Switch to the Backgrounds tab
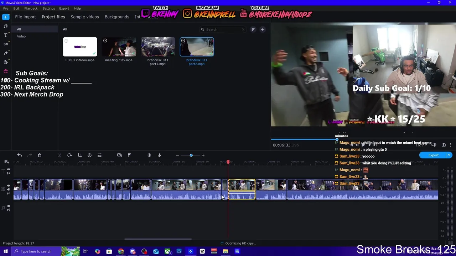Image resolution: width=456 pixels, height=256 pixels. pos(117,17)
